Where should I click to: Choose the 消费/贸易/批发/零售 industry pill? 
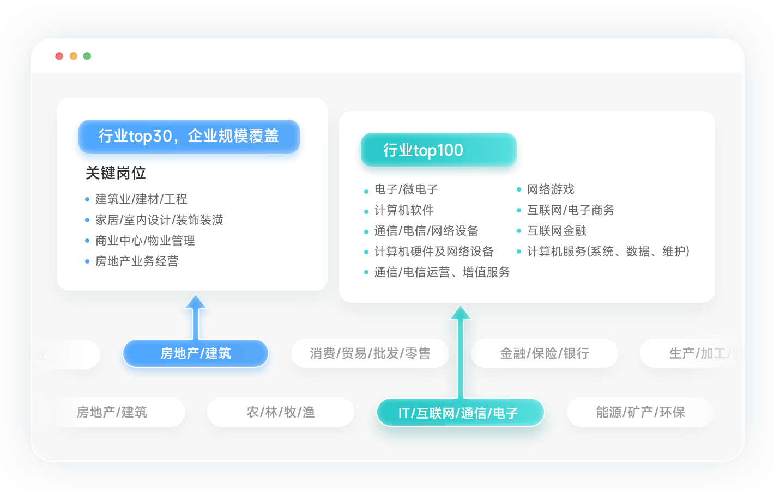370,354
